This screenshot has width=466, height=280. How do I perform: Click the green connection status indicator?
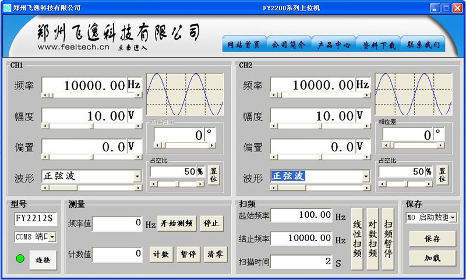[x=20, y=258]
